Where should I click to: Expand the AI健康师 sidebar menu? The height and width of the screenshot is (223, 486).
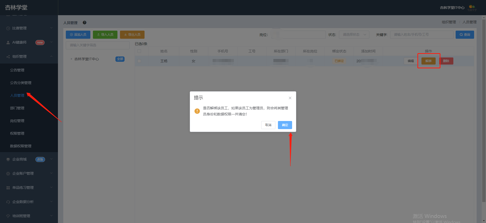[x=29, y=42]
